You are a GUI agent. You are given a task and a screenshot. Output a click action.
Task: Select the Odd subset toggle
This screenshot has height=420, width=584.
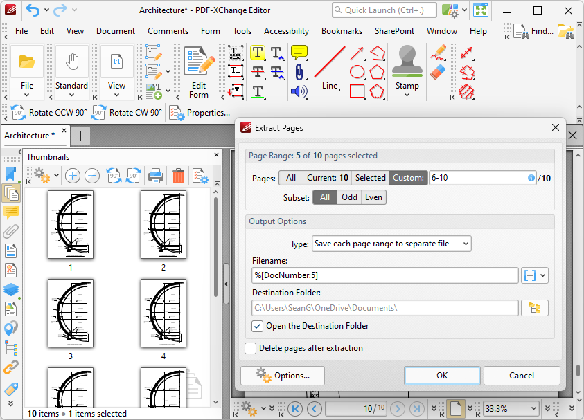pos(350,197)
